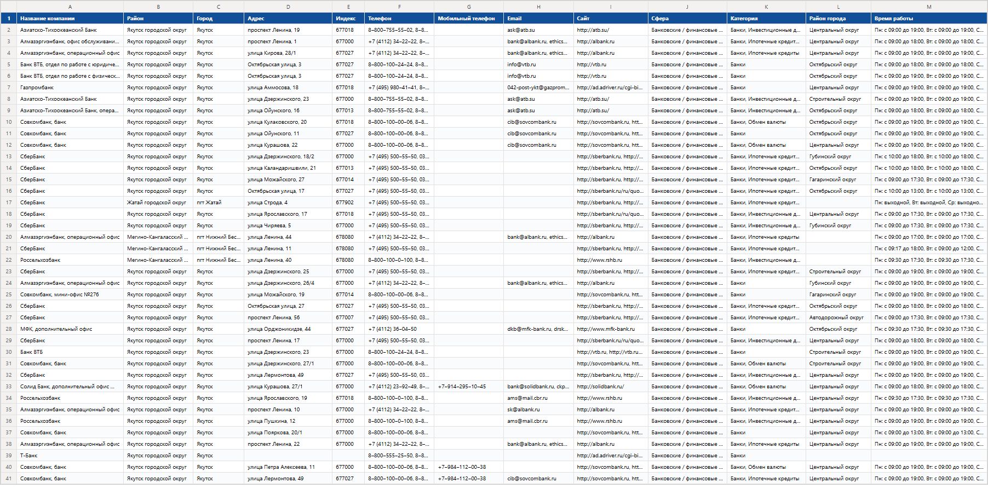Screen dimensions: 988x494
Task: Click header cell 'Категория'
Action: pos(766,18)
